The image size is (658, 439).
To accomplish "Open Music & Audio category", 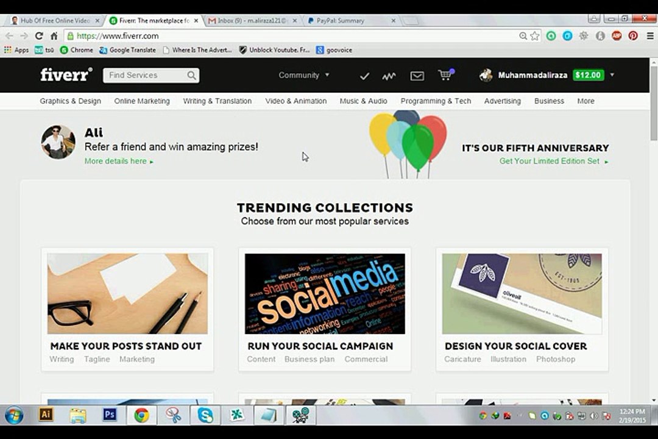I will pos(363,101).
